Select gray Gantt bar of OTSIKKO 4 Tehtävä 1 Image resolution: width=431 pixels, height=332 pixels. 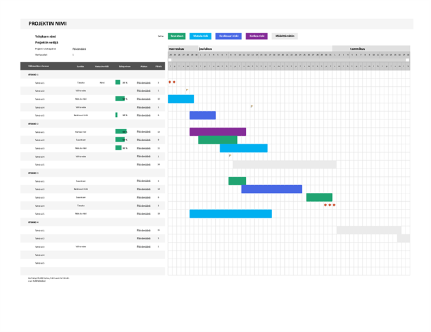click(369, 230)
